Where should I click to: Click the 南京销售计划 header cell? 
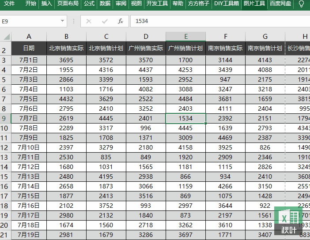click(x=265, y=48)
